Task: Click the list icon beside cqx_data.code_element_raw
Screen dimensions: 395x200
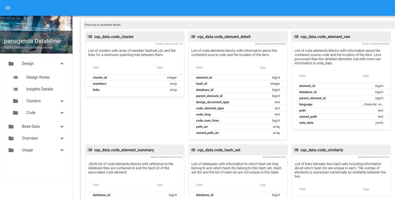Action: point(296,37)
